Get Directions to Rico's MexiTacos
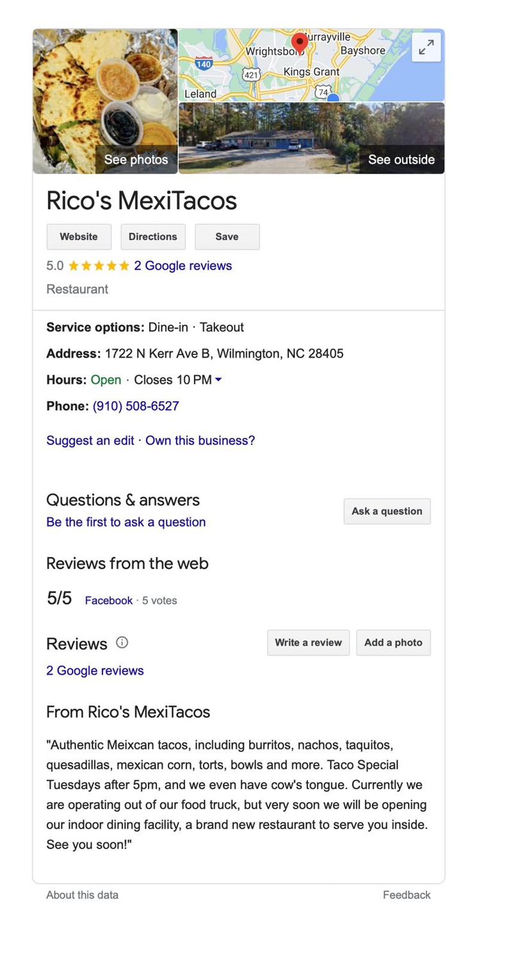 153,236
